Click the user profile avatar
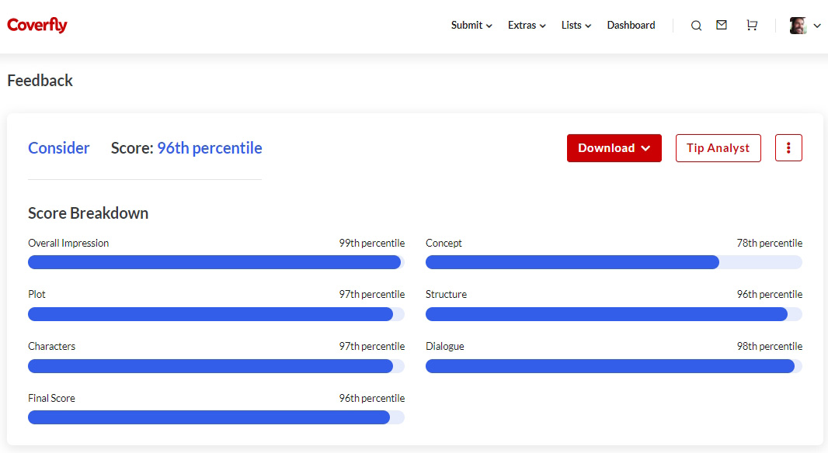Screen dimensions: 828x453 tap(798, 26)
